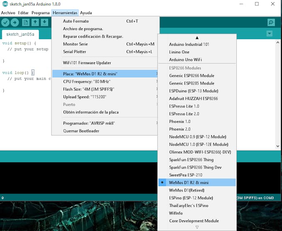
Task: Select Arduino Uno WiFi board
Action: (x=197, y=60)
